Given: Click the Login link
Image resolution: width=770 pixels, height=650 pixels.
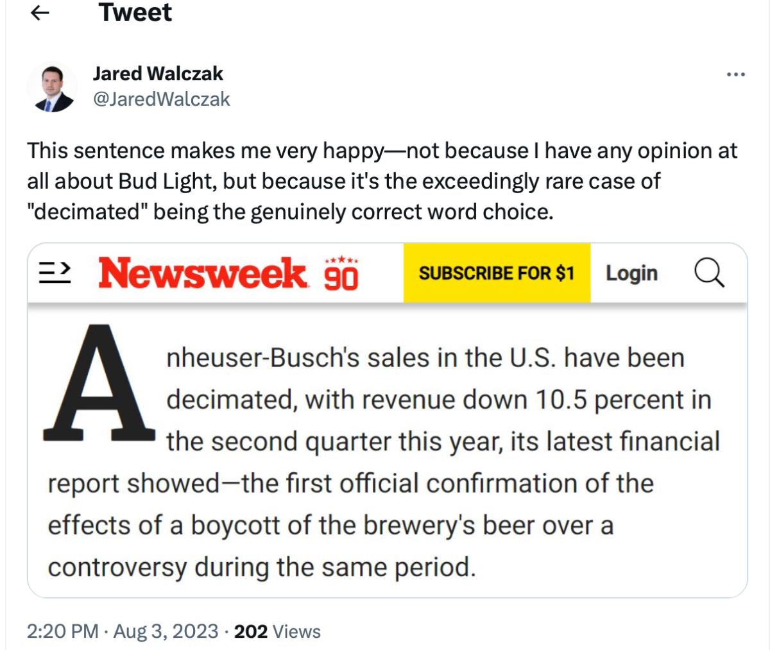Looking at the screenshot, I should point(631,273).
